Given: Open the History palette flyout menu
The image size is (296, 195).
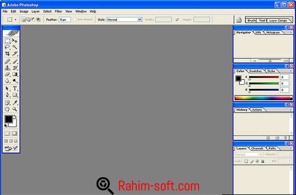Looking at the screenshot, I should click(x=291, y=110).
